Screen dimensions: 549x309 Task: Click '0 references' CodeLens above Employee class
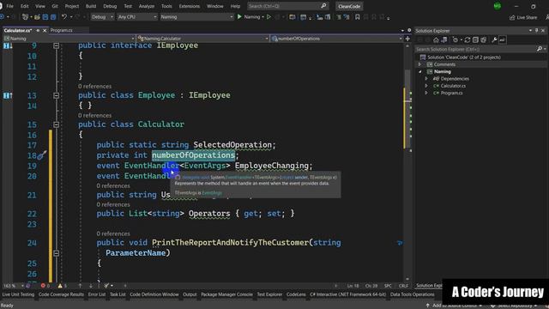pos(95,86)
